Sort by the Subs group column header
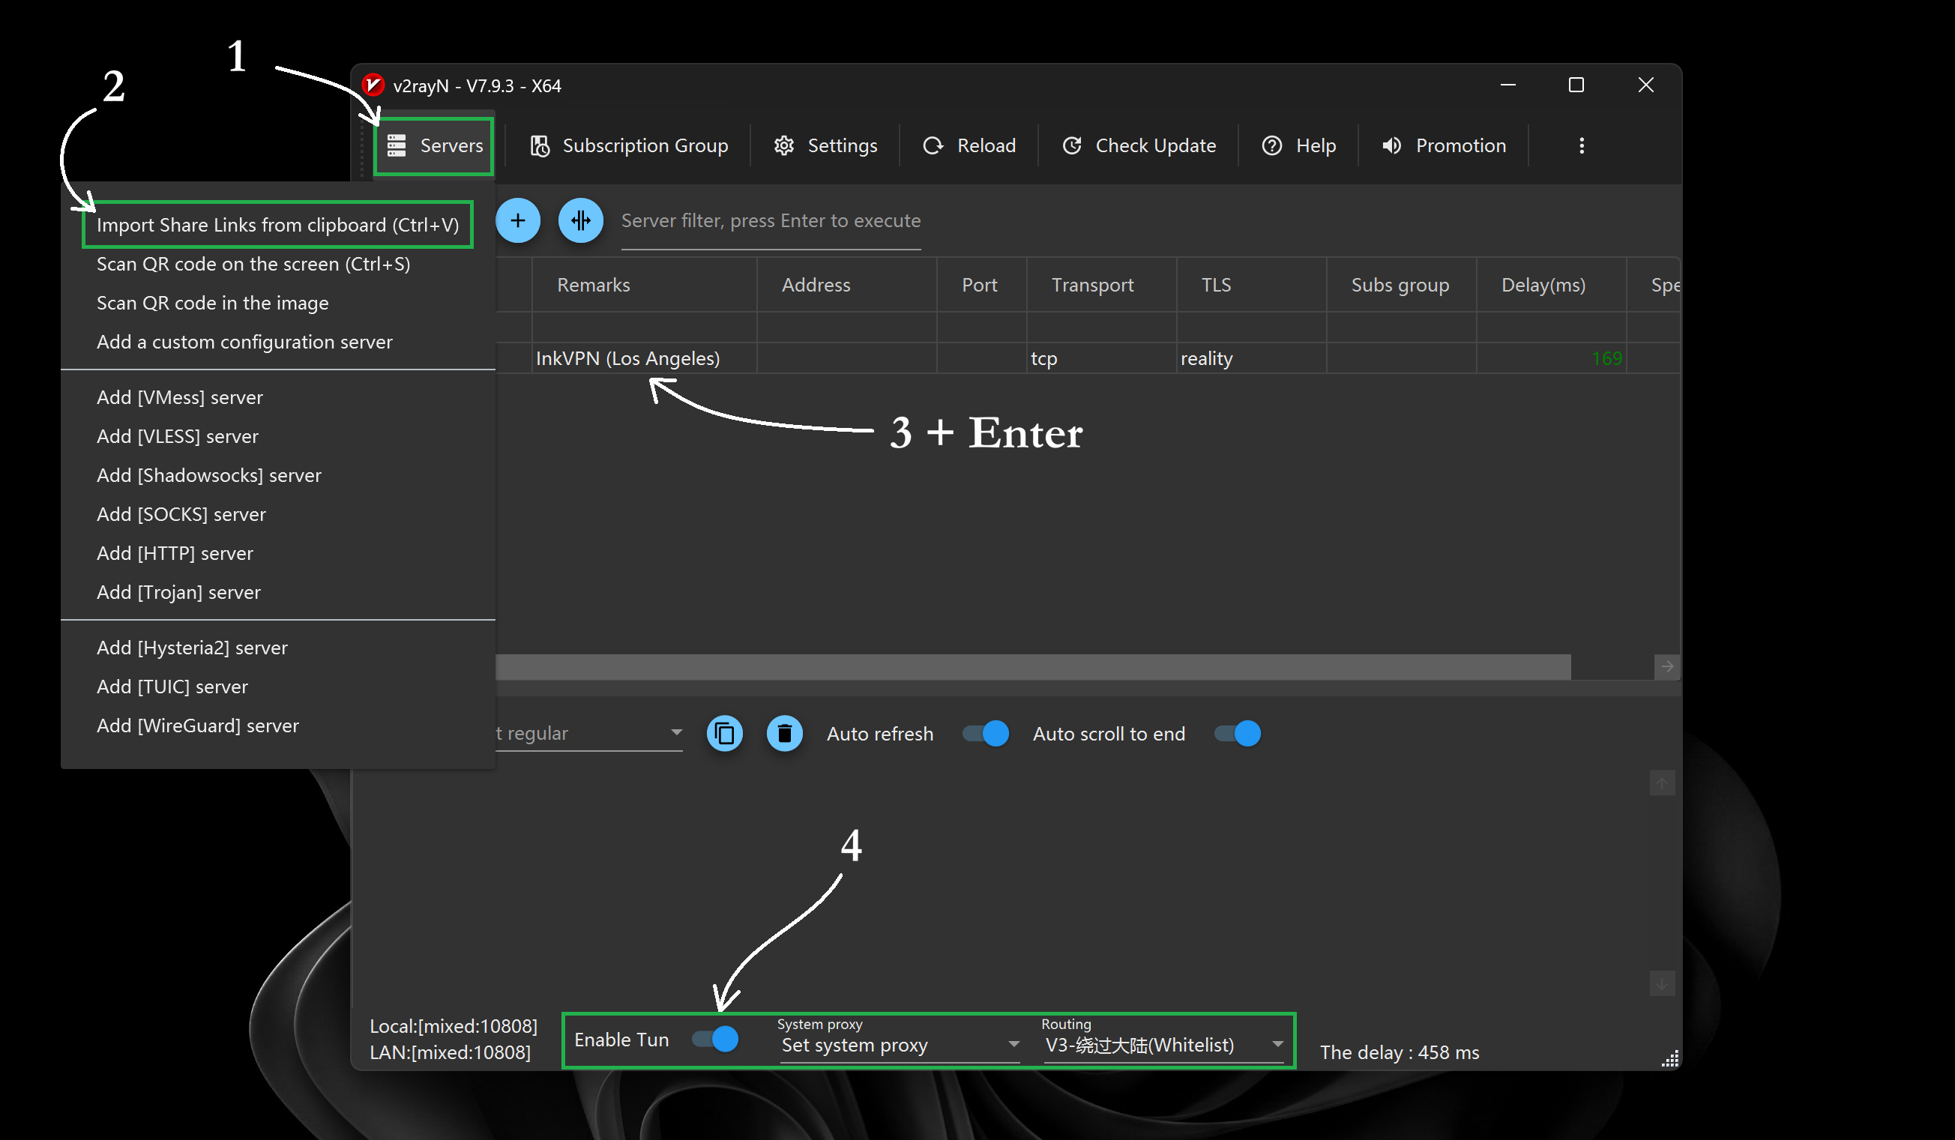Viewport: 1955px width, 1140px height. pyautogui.click(x=1402, y=286)
